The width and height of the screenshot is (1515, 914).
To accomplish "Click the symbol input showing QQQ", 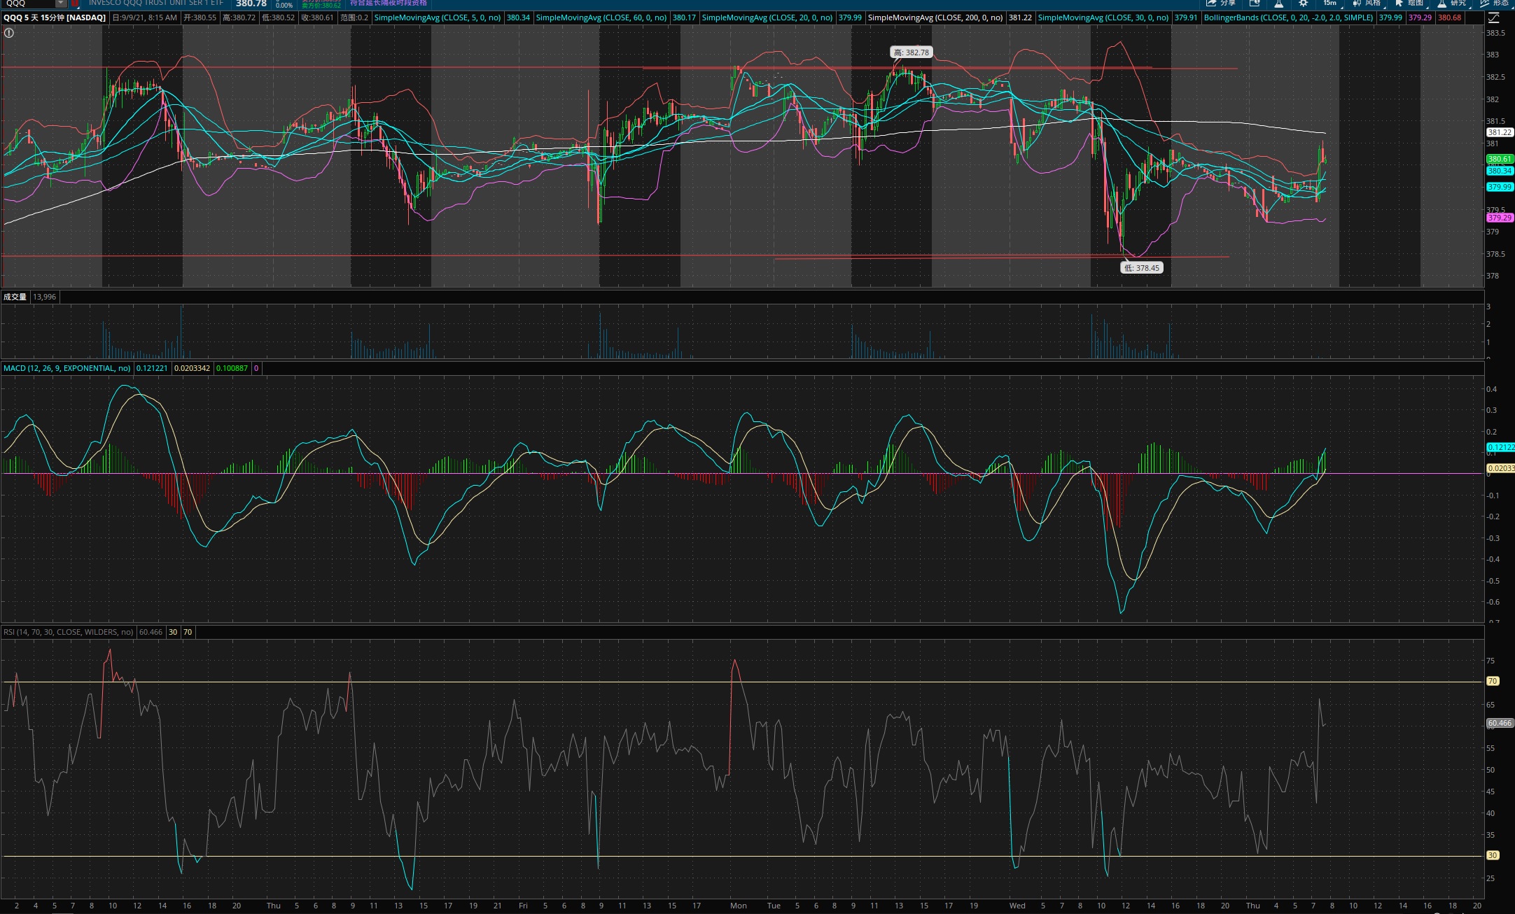I will pyautogui.click(x=29, y=3).
